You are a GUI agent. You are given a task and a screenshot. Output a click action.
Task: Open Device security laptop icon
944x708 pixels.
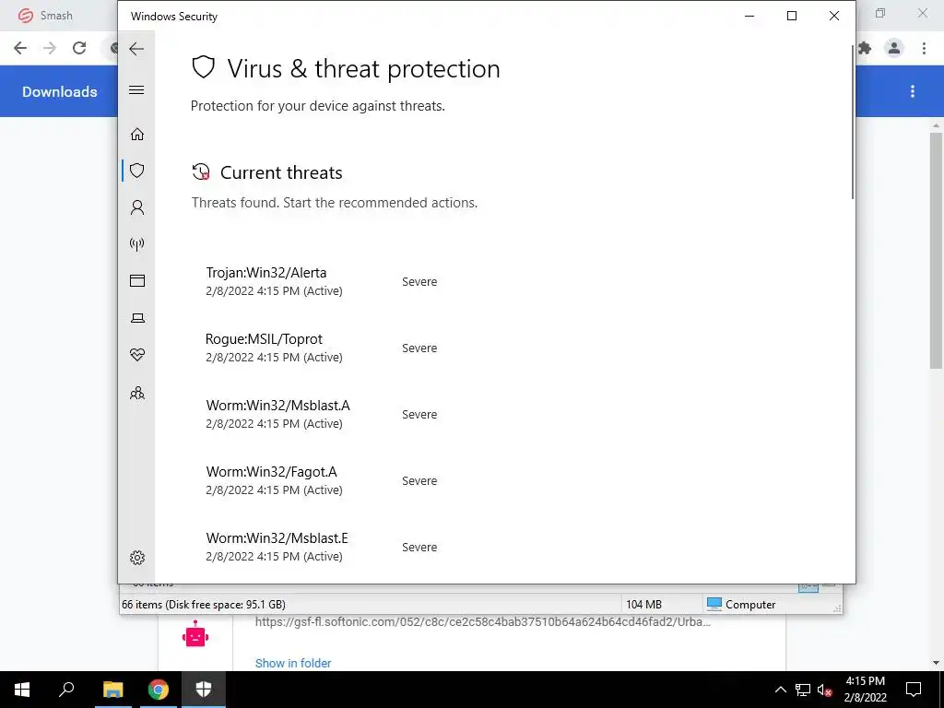tap(137, 318)
